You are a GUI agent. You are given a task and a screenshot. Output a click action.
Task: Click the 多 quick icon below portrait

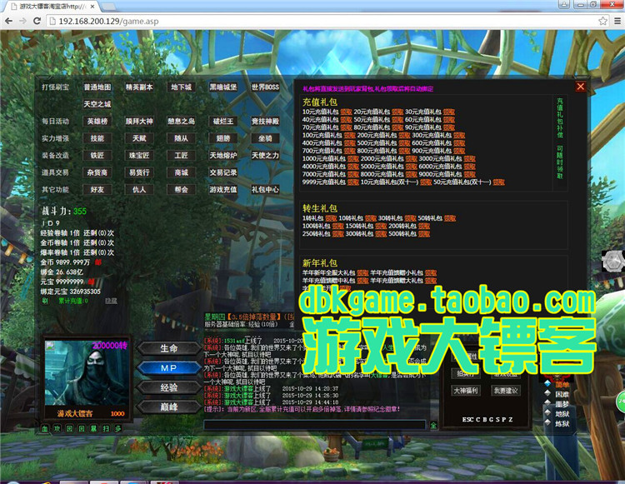click(x=118, y=429)
